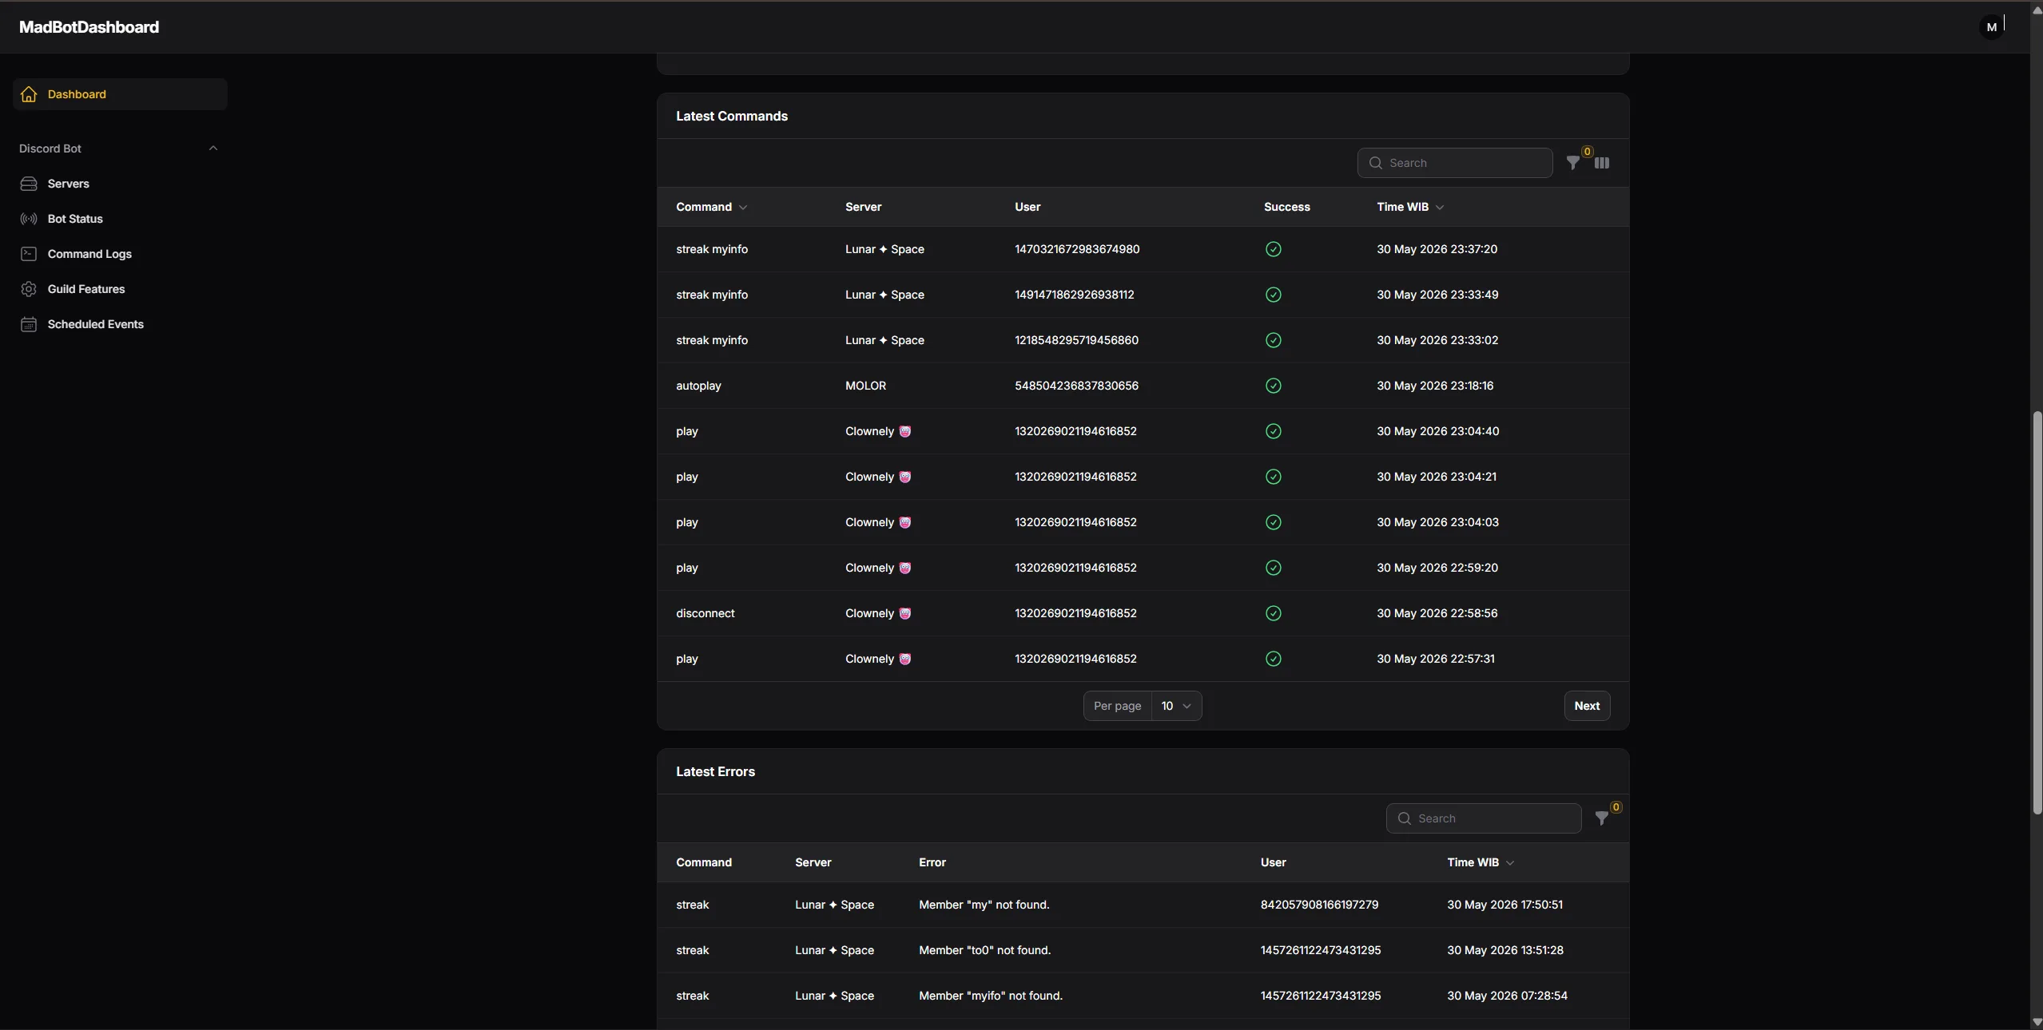Viewport: 2043px width, 1030px height.
Task: Open Servers page from sidebar
Action: click(120, 184)
